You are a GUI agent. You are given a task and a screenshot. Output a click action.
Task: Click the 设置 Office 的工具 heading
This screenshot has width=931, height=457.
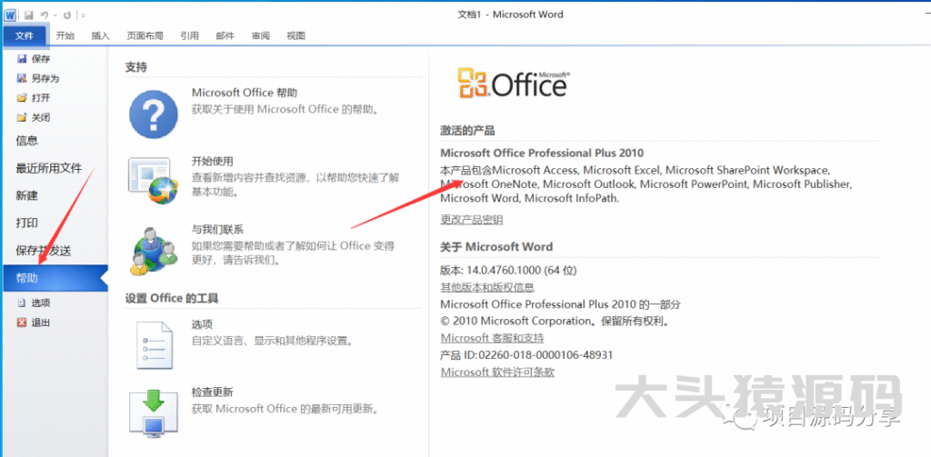pos(172,299)
